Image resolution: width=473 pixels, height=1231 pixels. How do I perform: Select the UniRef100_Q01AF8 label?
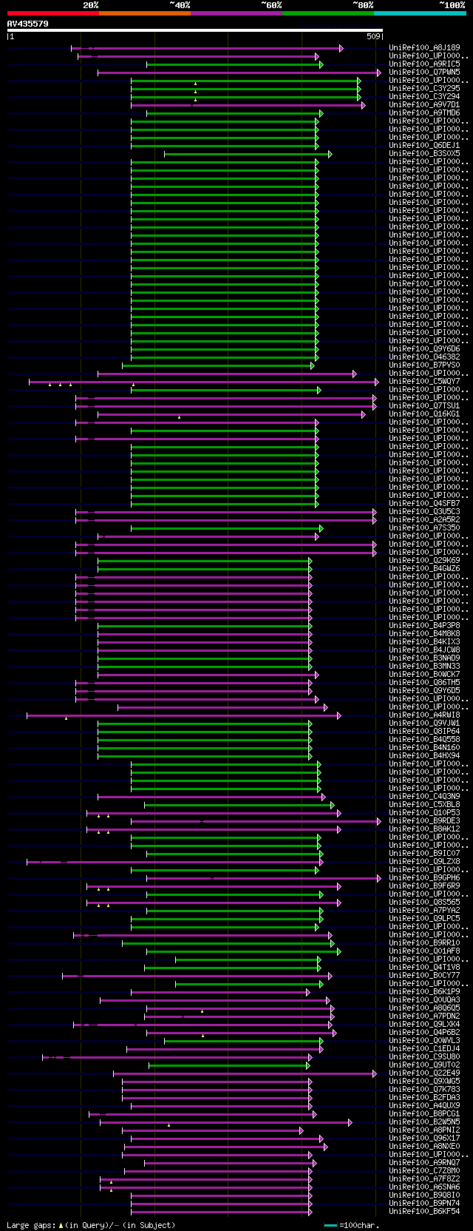424,951
